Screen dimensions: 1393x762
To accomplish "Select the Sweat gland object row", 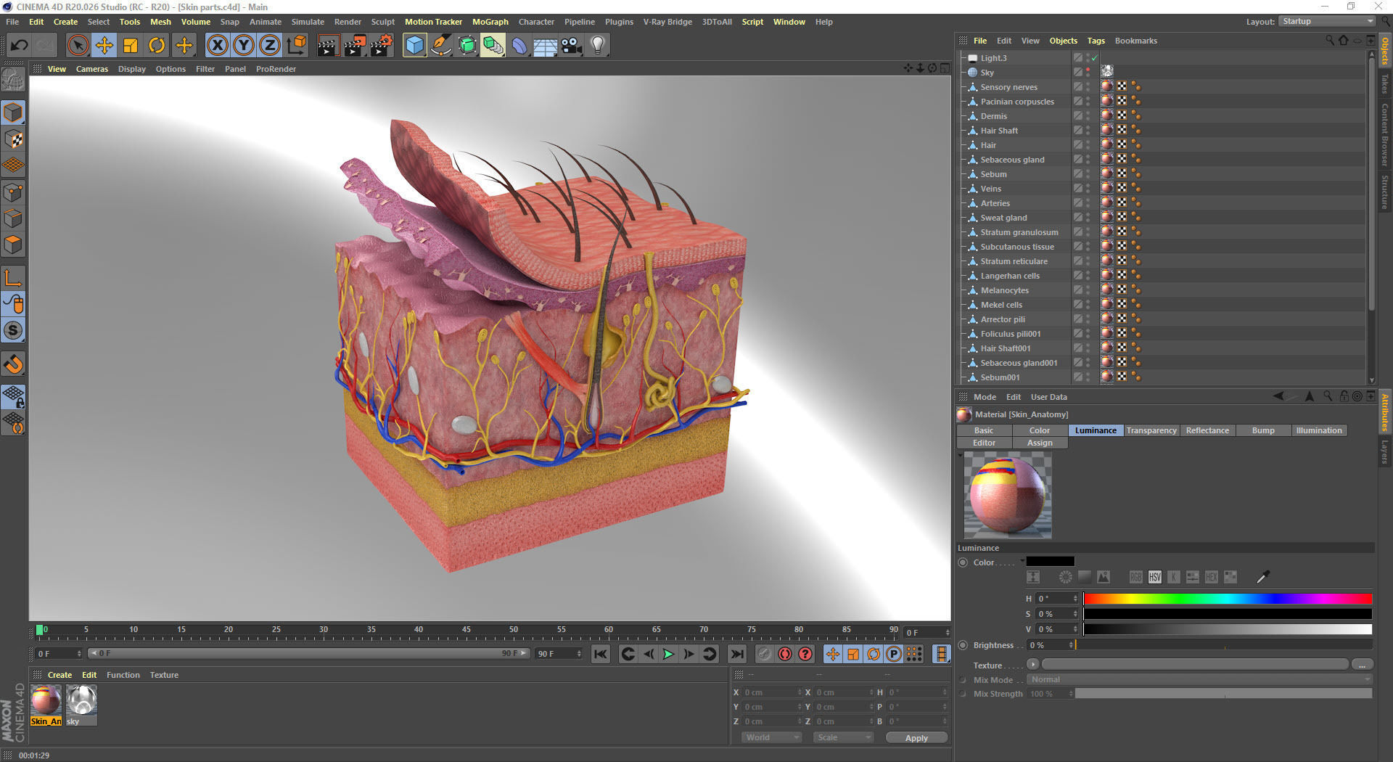I will pos(1003,218).
